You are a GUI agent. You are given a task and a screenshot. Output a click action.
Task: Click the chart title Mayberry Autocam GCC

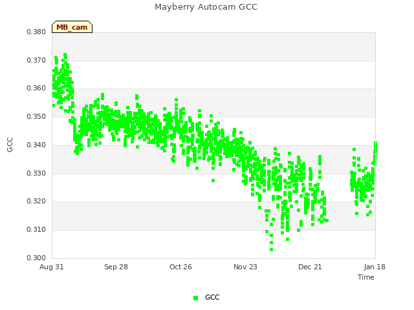coord(206,7)
